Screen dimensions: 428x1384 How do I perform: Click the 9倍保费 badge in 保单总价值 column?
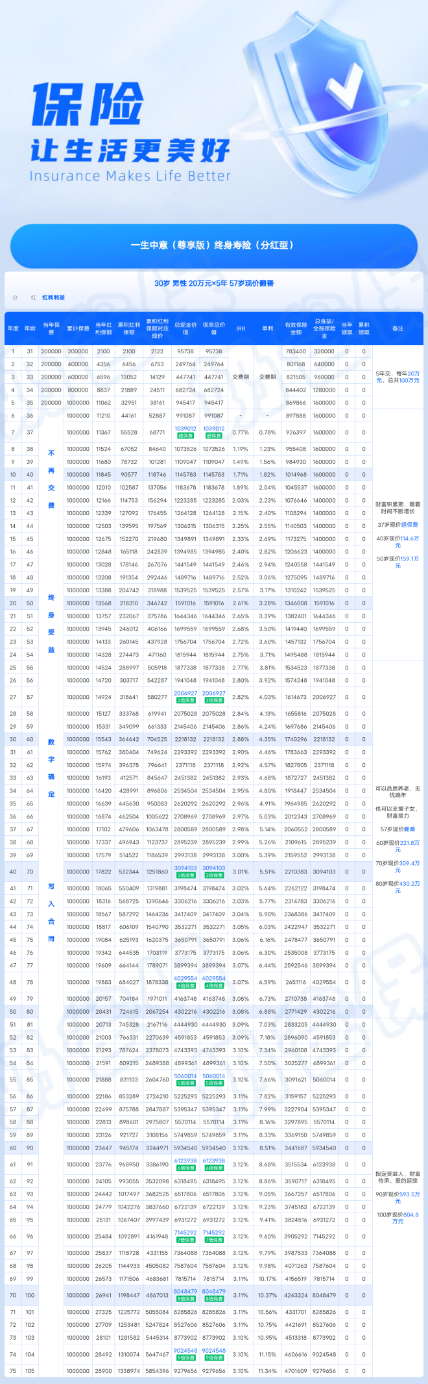pos(214,1357)
